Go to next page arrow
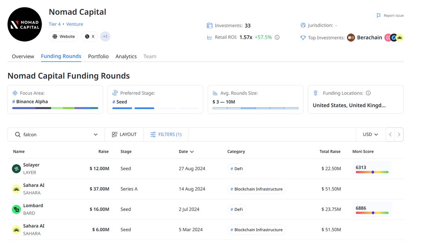Screen dimensions: 424x247 [399, 134]
